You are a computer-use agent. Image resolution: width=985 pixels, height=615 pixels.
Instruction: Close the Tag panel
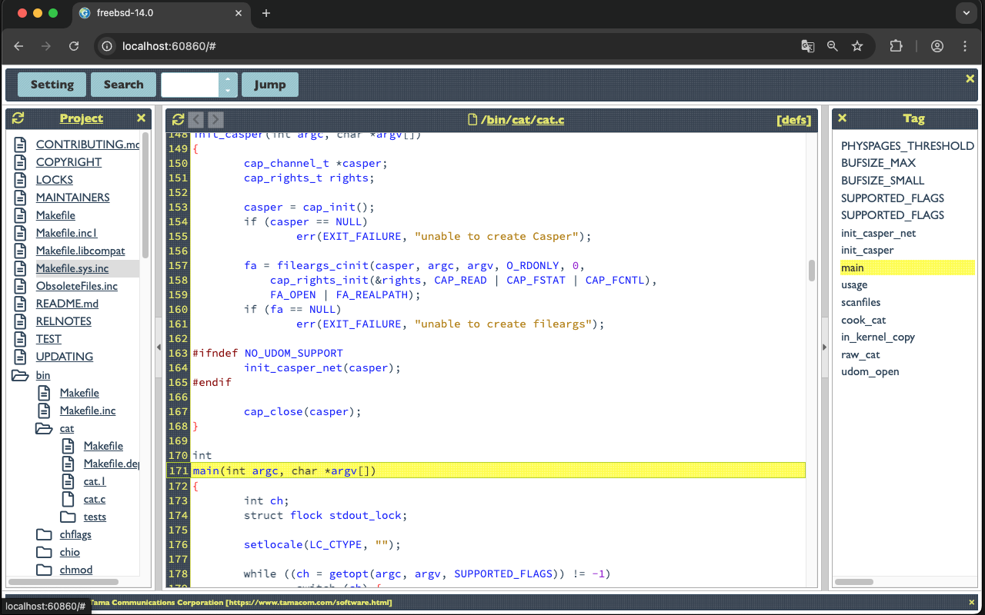843,118
